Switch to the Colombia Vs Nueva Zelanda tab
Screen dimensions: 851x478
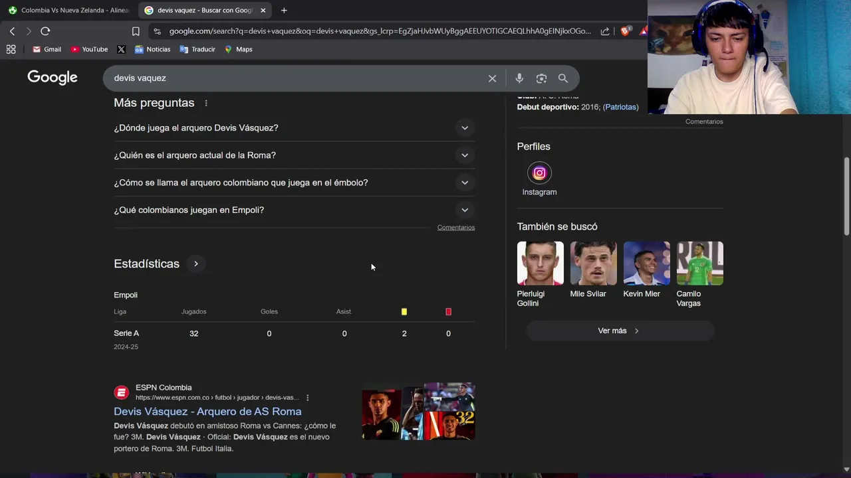[68, 10]
